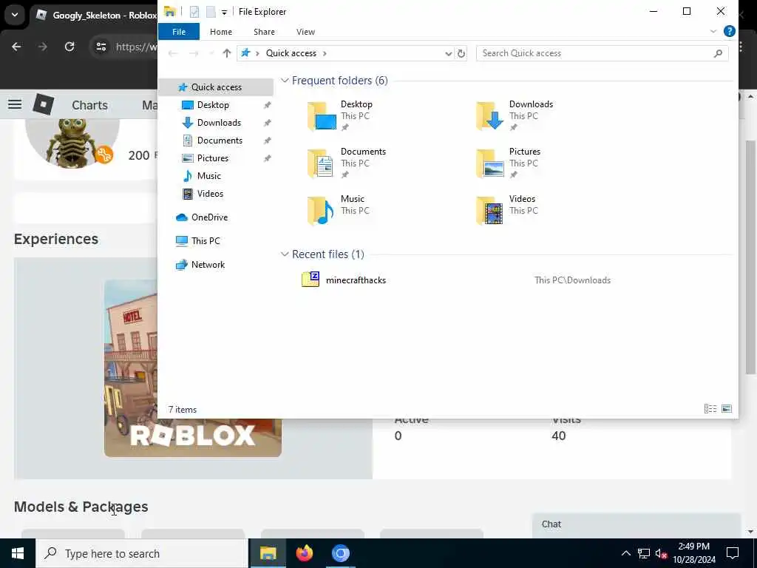This screenshot has height=568, width=757.
Task: Select OneDrive in the navigation pane
Action: 209,217
